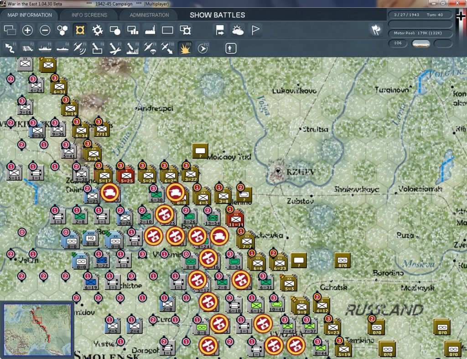467x359 pixels.
Task: Select the F5 air recon icon
Action: (x=80, y=48)
